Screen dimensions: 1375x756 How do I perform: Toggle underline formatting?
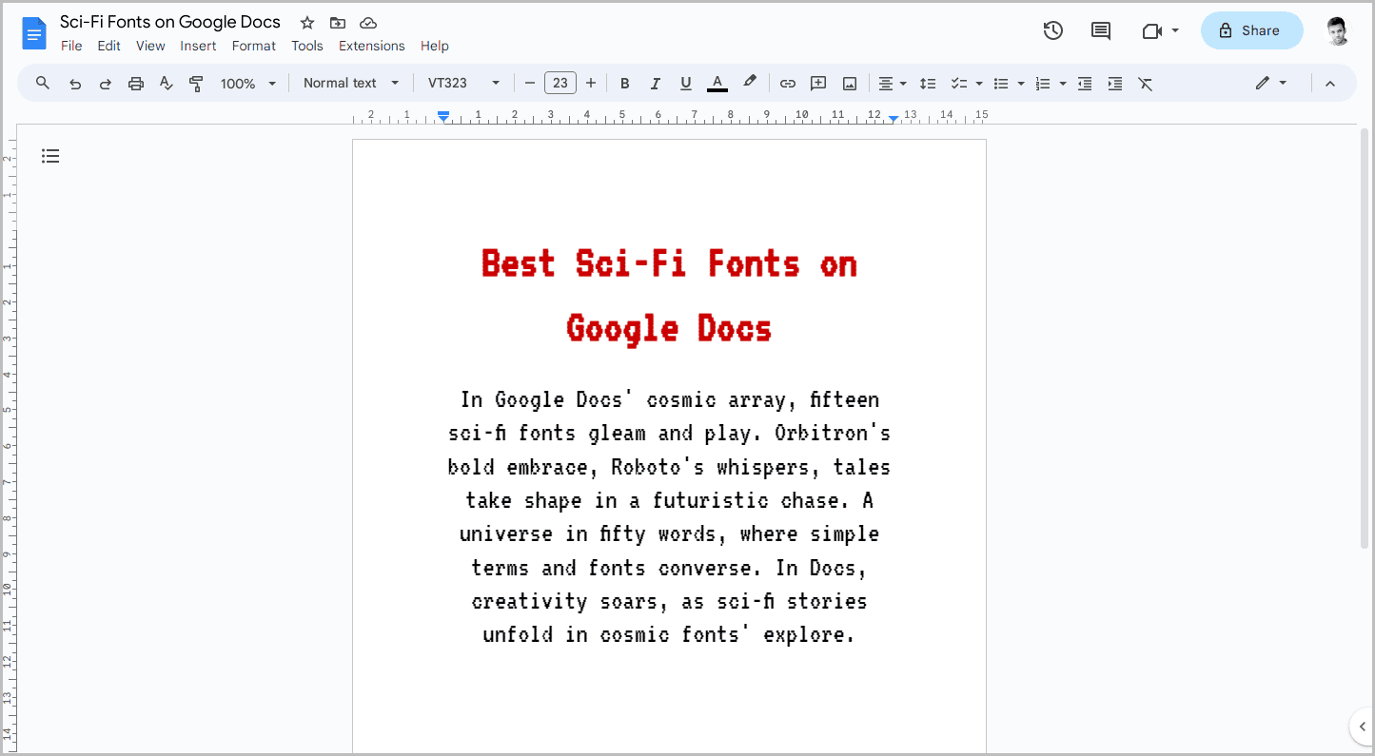tap(685, 83)
